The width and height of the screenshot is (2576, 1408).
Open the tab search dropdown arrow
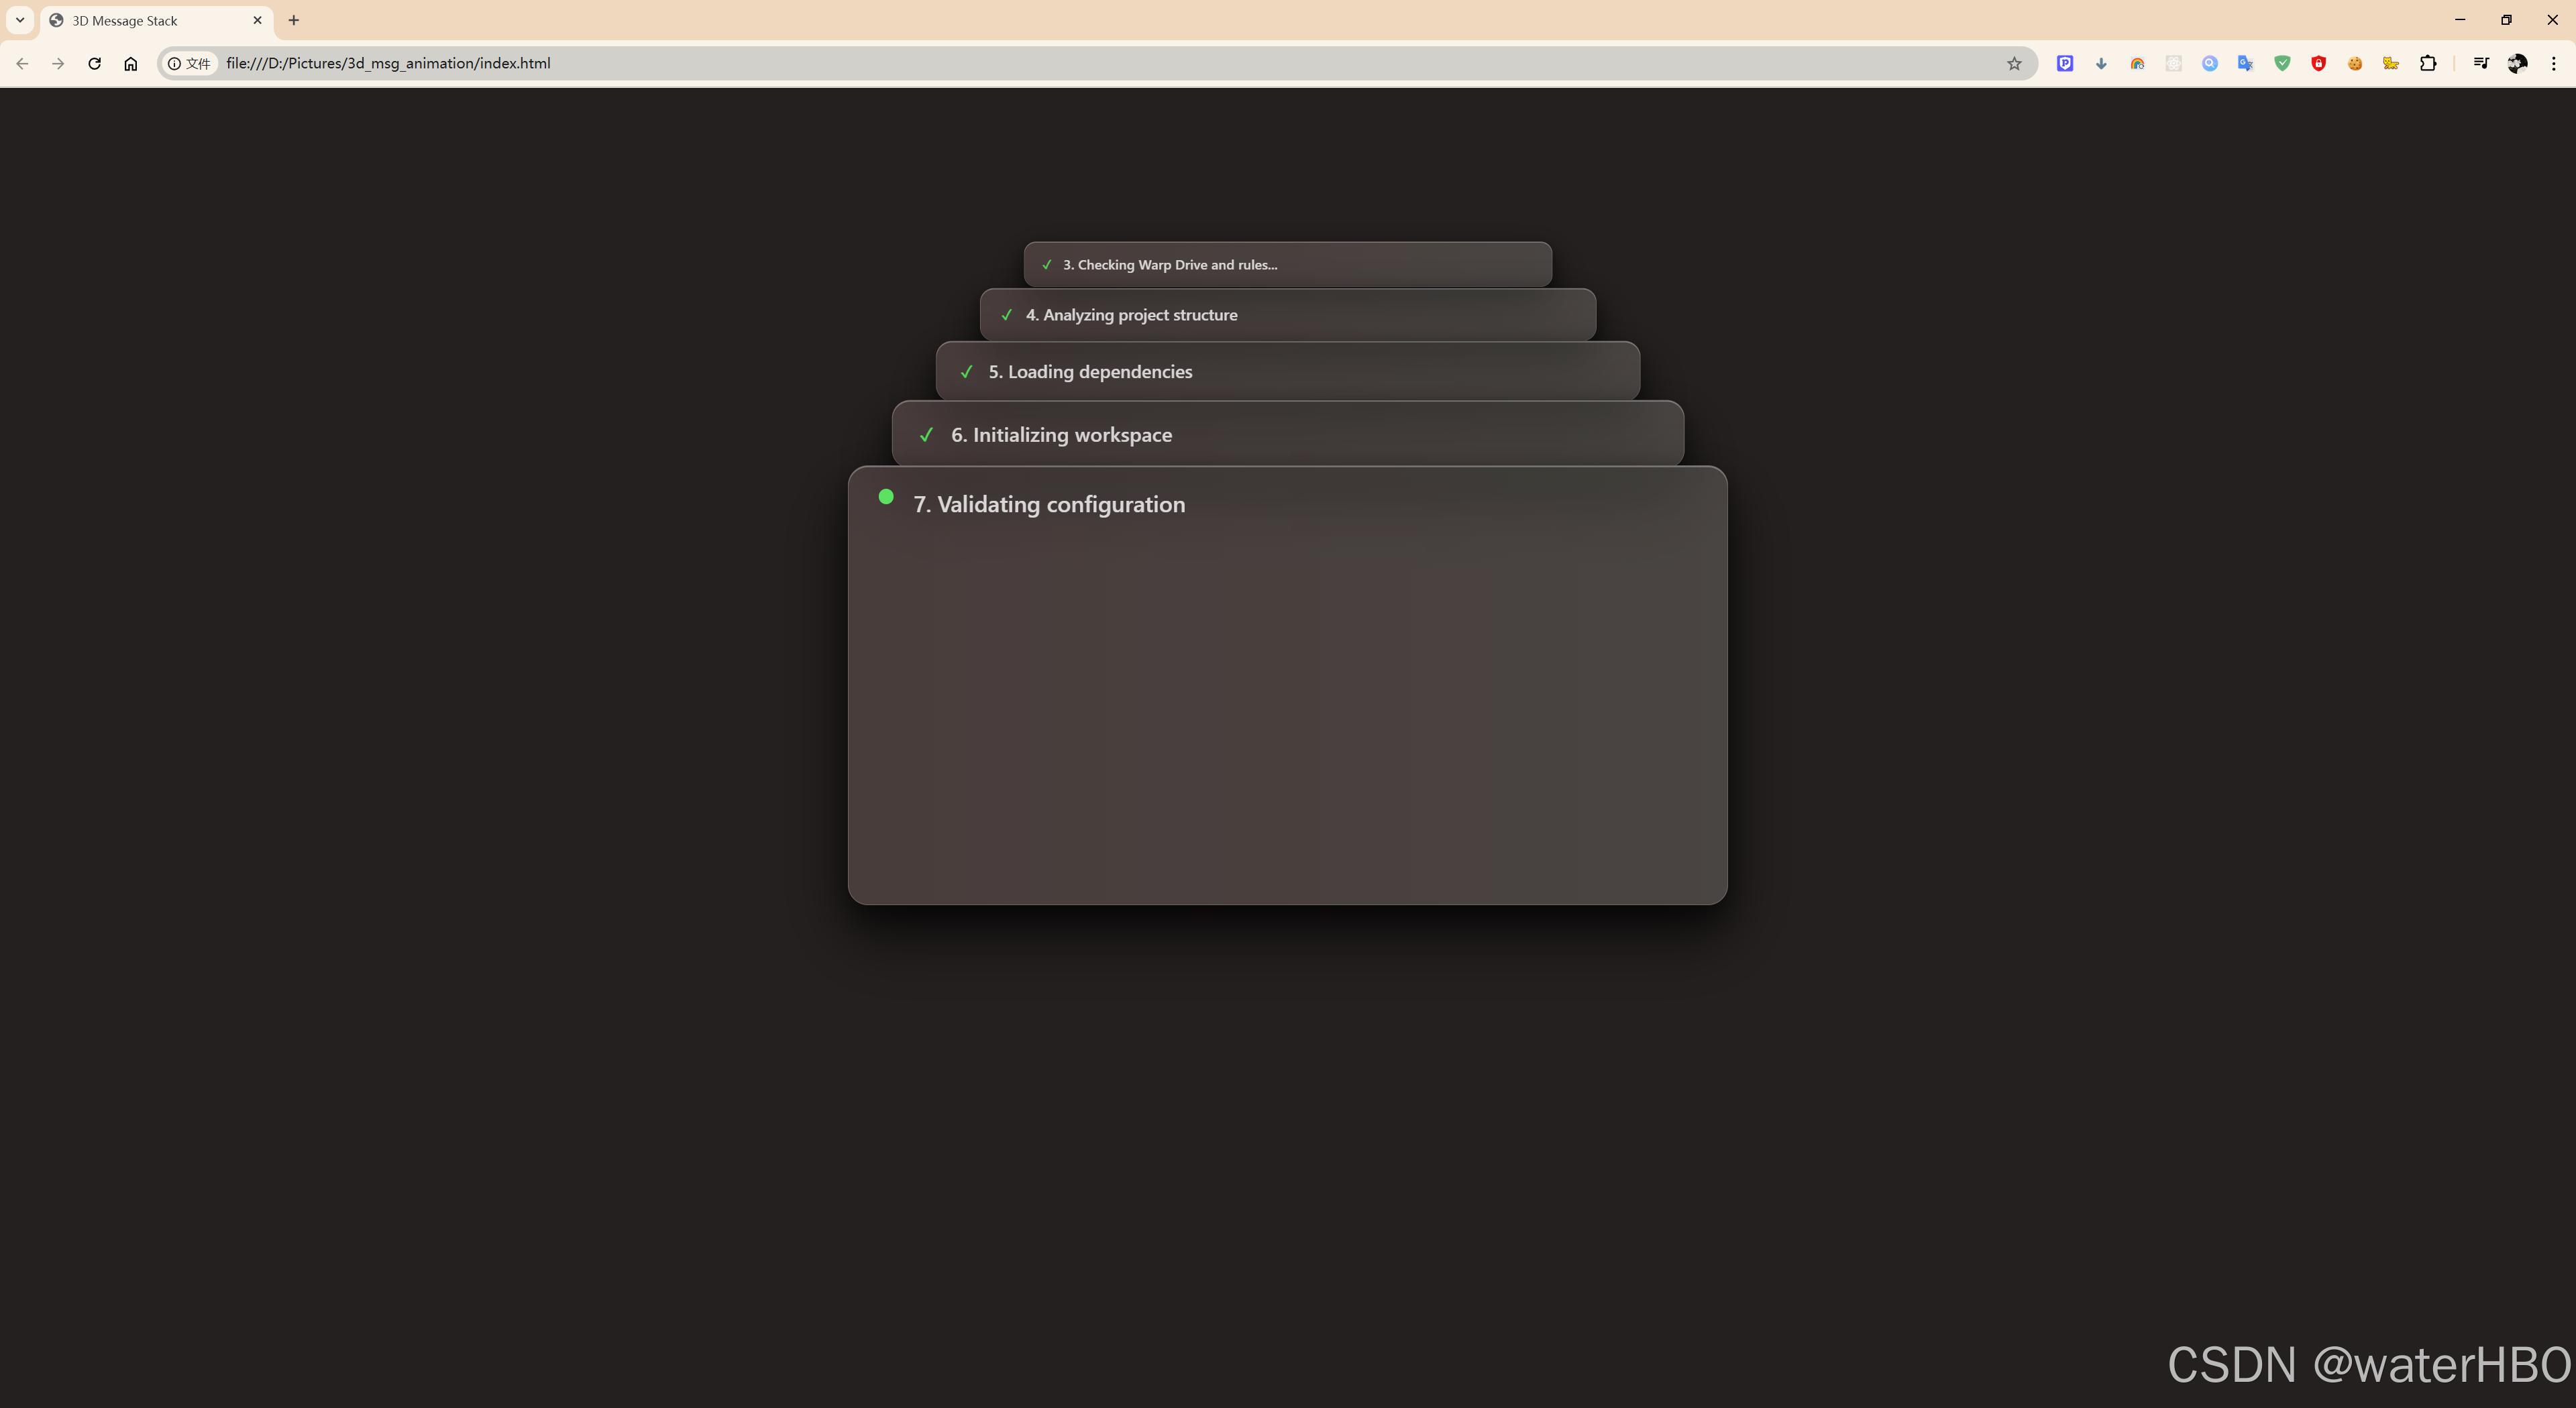[20, 20]
